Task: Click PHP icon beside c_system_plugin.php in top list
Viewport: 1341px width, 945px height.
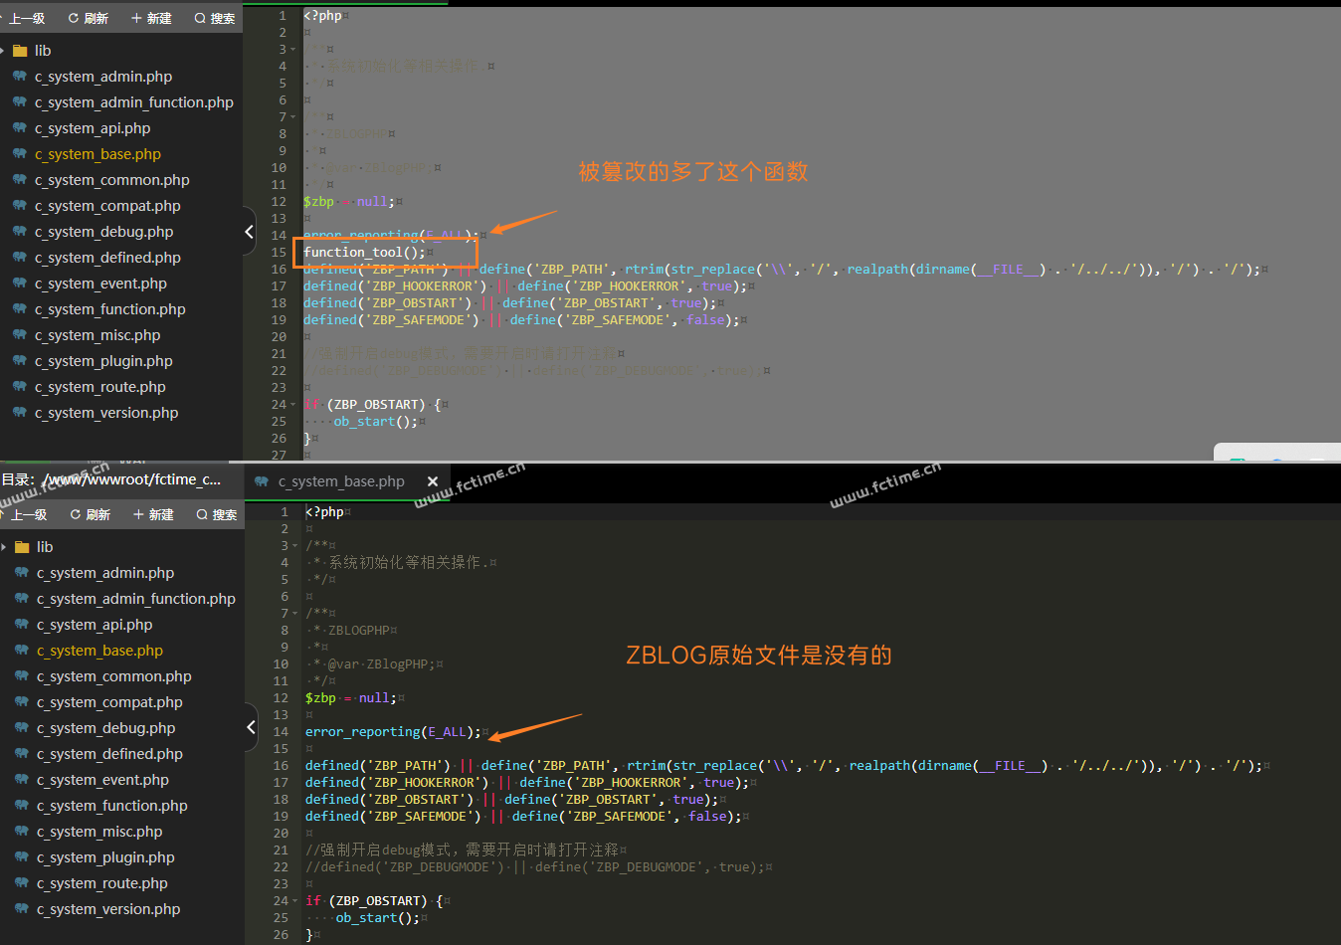Action: coord(20,360)
